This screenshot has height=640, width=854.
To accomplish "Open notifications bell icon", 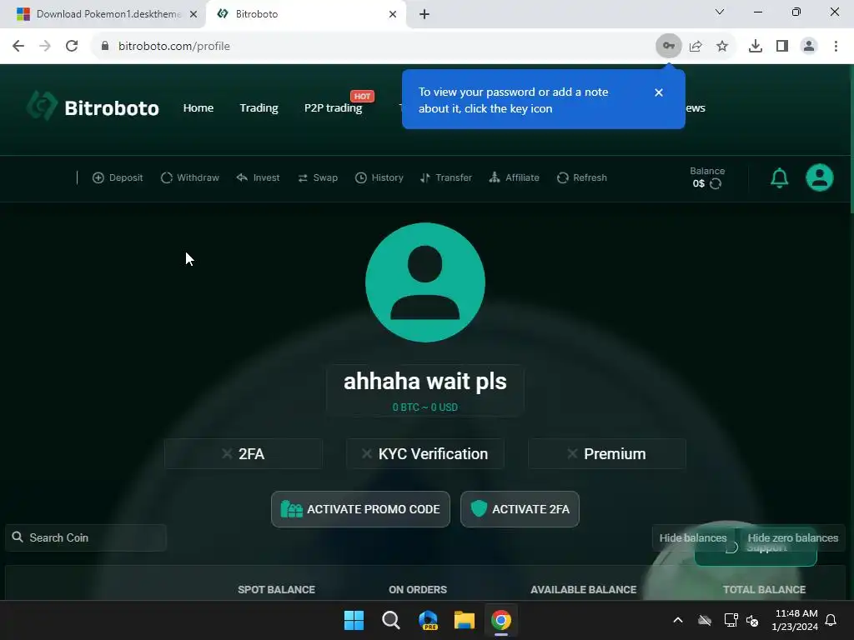I will pyautogui.click(x=780, y=178).
